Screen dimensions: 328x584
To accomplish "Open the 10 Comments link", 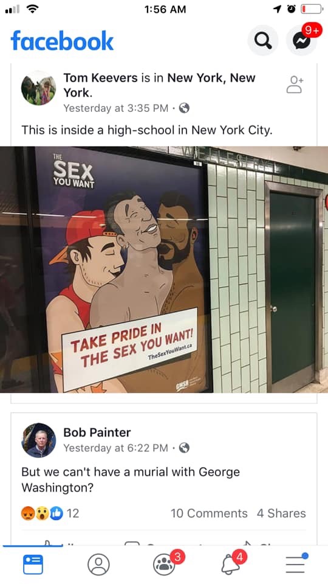I will (209, 513).
